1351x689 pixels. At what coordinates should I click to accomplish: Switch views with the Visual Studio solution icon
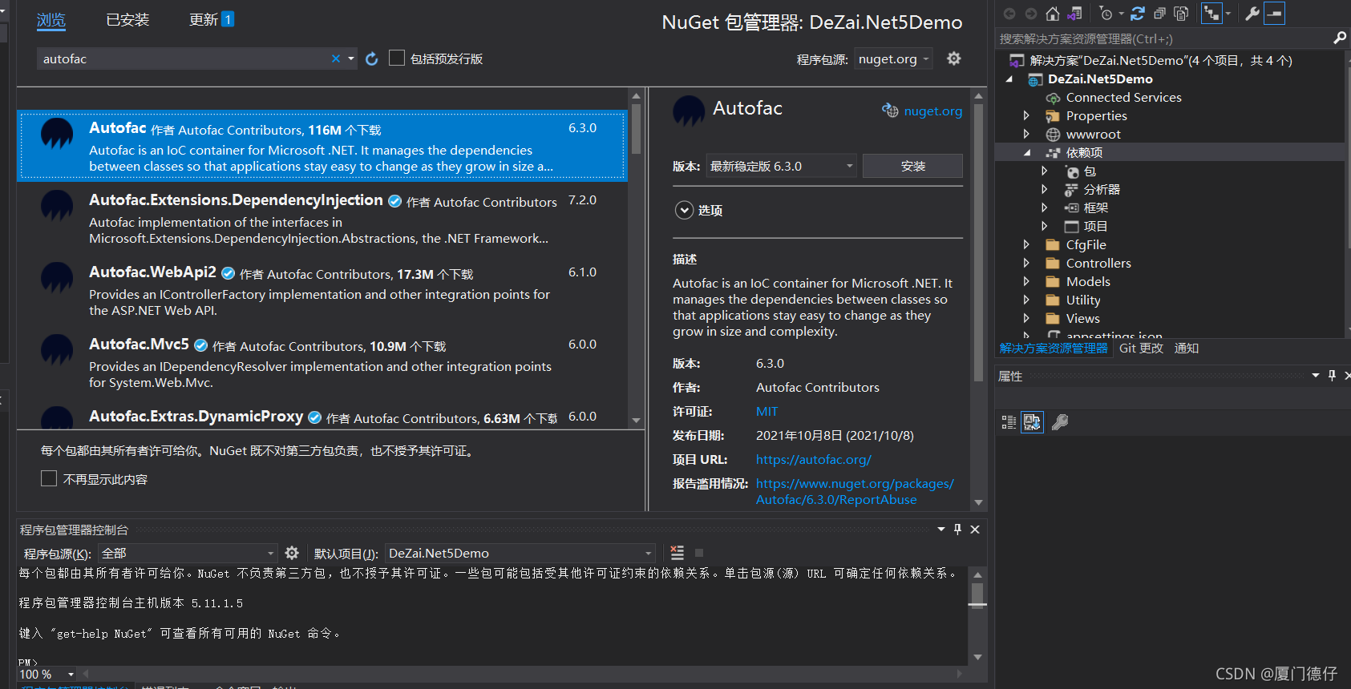pyautogui.click(x=1075, y=14)
